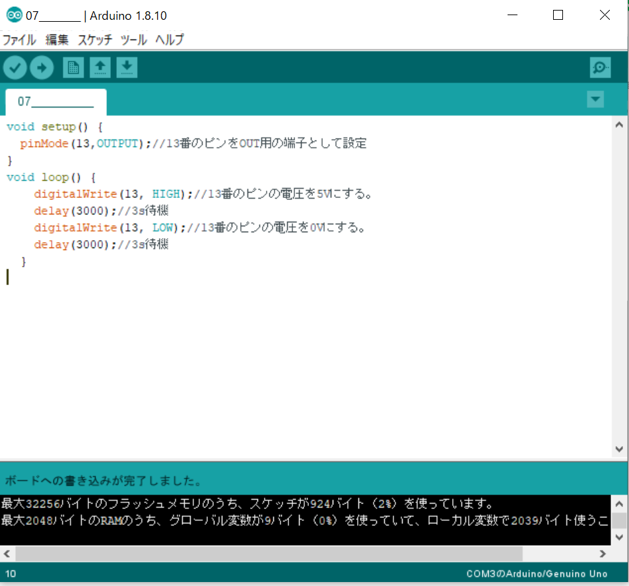Viewport: 629px width, 586px height.
Task: Click editor scrollbar down arrow
Action: (x=619, y=449)
